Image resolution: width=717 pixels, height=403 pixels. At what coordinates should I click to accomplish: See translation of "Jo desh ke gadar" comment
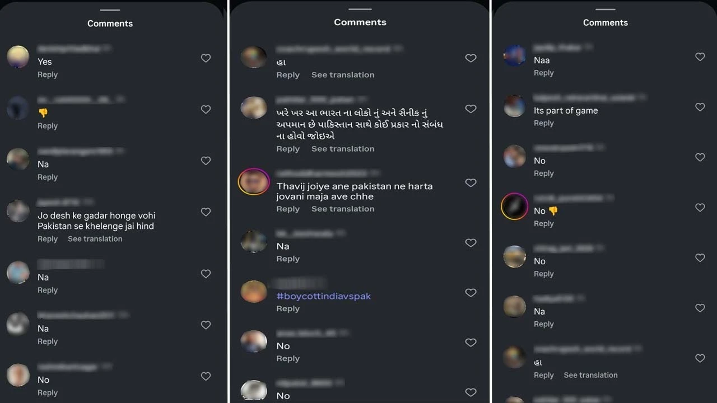tap(95, 238)
